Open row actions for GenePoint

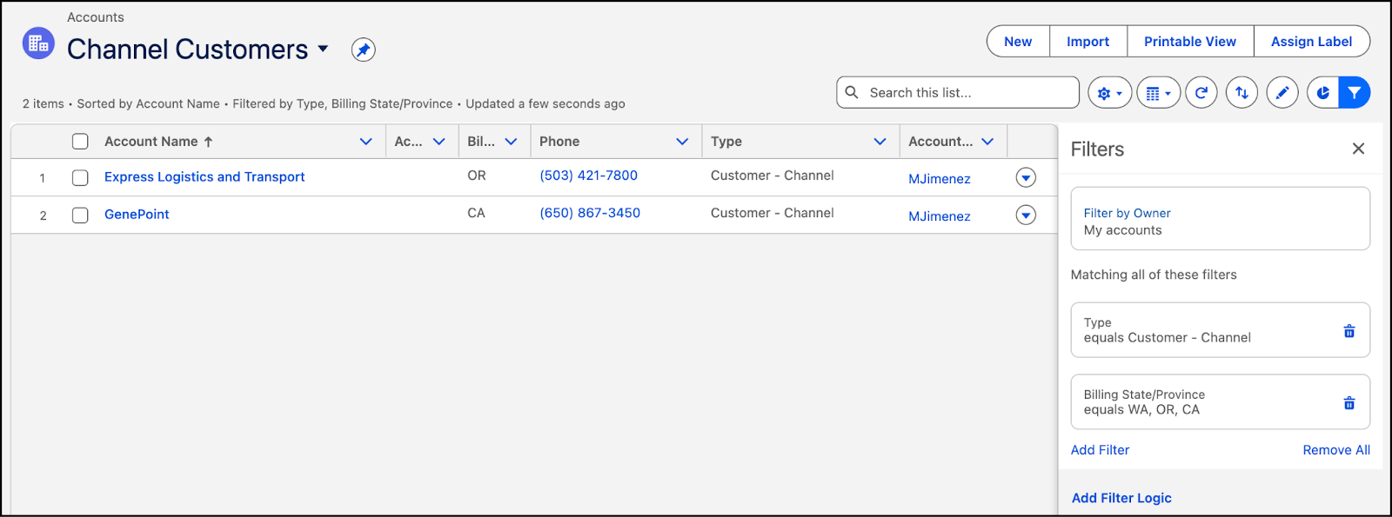[1026, 215]
